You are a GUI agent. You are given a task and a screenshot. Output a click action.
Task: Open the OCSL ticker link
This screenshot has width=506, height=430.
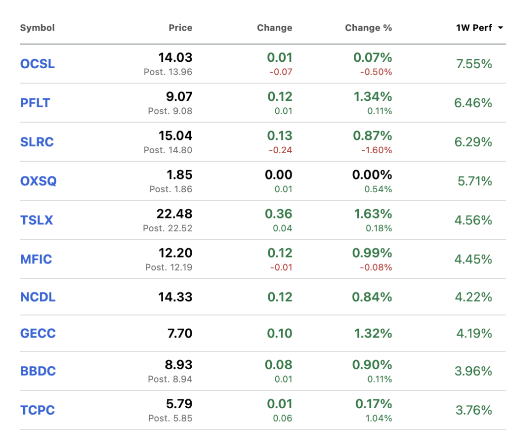[38, 64]
